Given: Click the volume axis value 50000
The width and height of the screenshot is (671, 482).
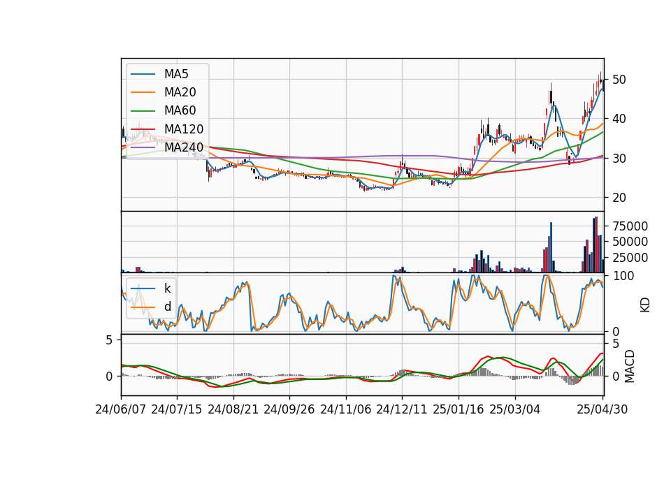Looking at the screenshot, I should (630, 242).
